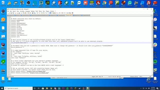Click the 'ensure mapmanager' line
Viewport: 160px width, 90px height.
[x=18, y=20]
